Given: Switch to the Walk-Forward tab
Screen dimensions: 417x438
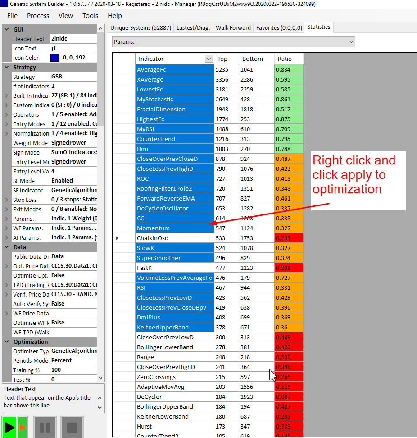Looking at the screenshot, I should 233,27.
